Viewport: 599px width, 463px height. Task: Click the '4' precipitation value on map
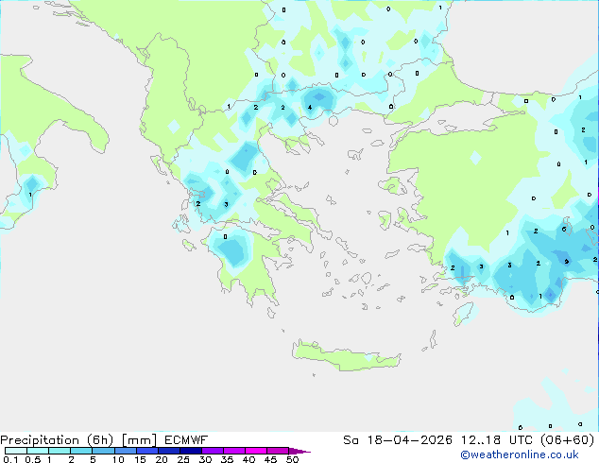click(310, 108)
